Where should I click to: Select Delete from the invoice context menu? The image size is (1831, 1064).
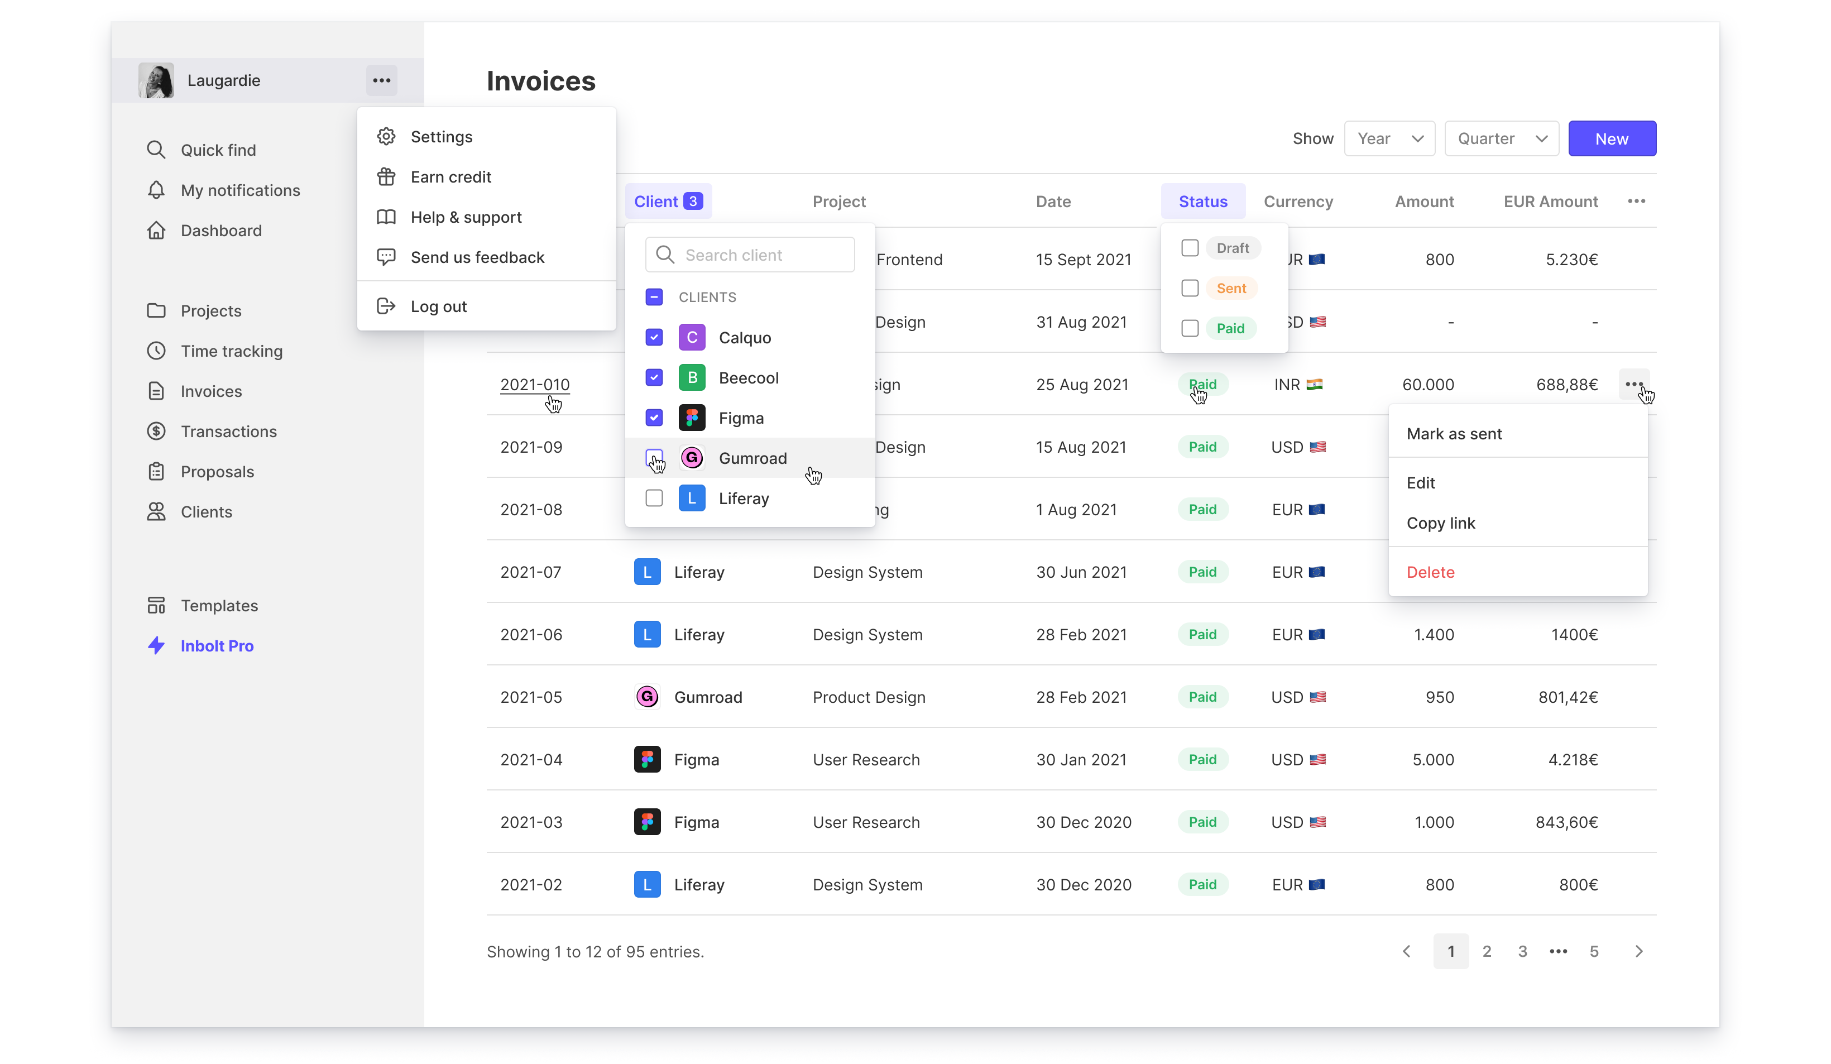tap(1431, 571)
